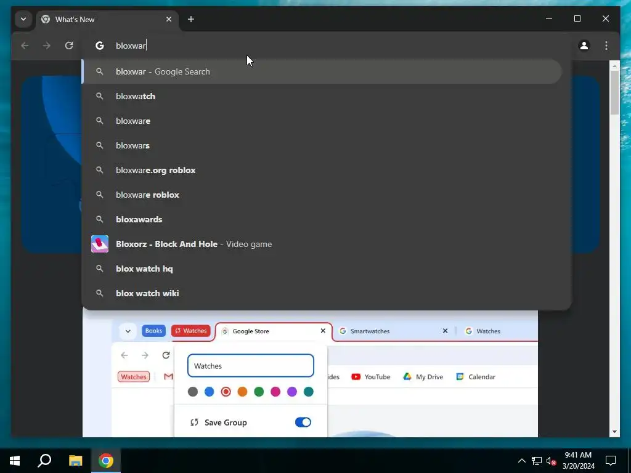Viewport: 631px width, 473px height.
Task: Pick the blue group color swatch
Action: [x=210, y=391]
